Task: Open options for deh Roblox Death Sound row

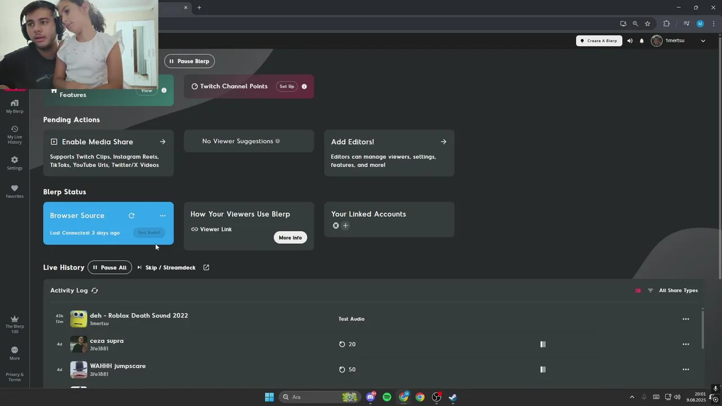Action: tap(685, 319)
